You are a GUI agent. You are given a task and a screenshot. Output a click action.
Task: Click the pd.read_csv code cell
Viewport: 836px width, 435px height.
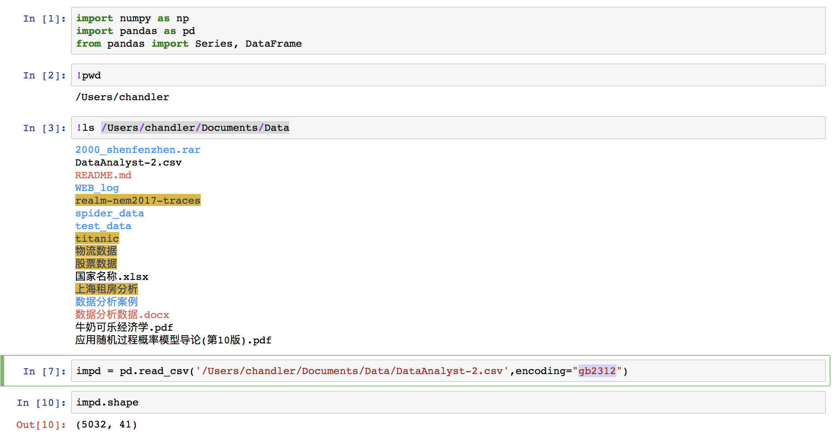pyautogui.click(x=448, y=371)
